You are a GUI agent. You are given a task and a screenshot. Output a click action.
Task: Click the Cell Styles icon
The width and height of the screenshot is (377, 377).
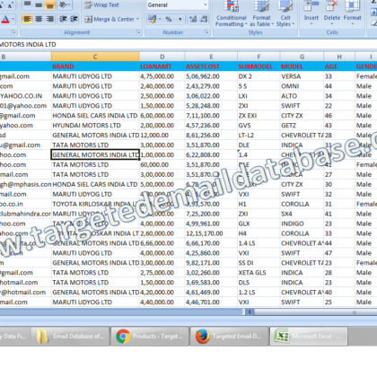(x=285, y=6)
